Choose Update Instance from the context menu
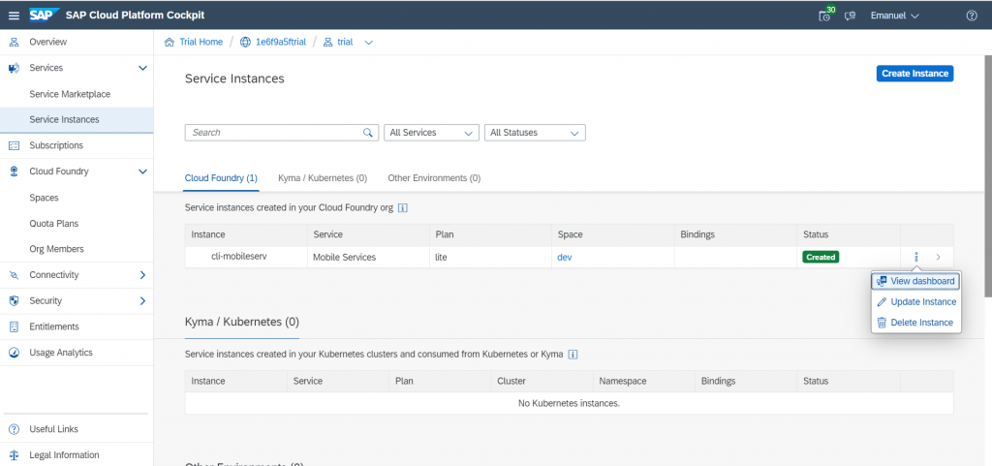The height and width of the screenshot is (466, 992). 915,302
